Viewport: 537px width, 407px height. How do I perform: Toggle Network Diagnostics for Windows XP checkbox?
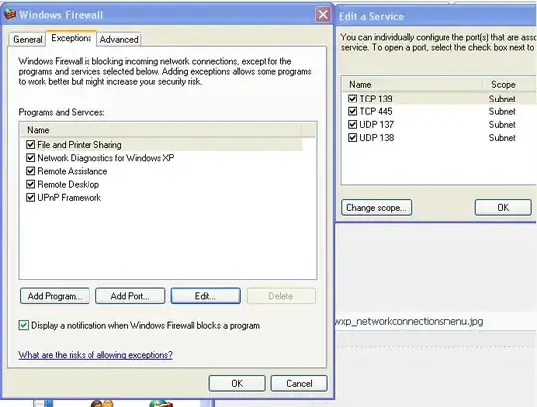pos(30,158)
